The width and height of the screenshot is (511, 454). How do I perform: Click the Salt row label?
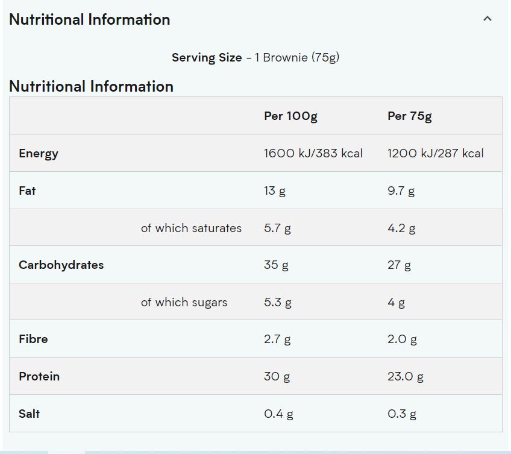(30, 414)
